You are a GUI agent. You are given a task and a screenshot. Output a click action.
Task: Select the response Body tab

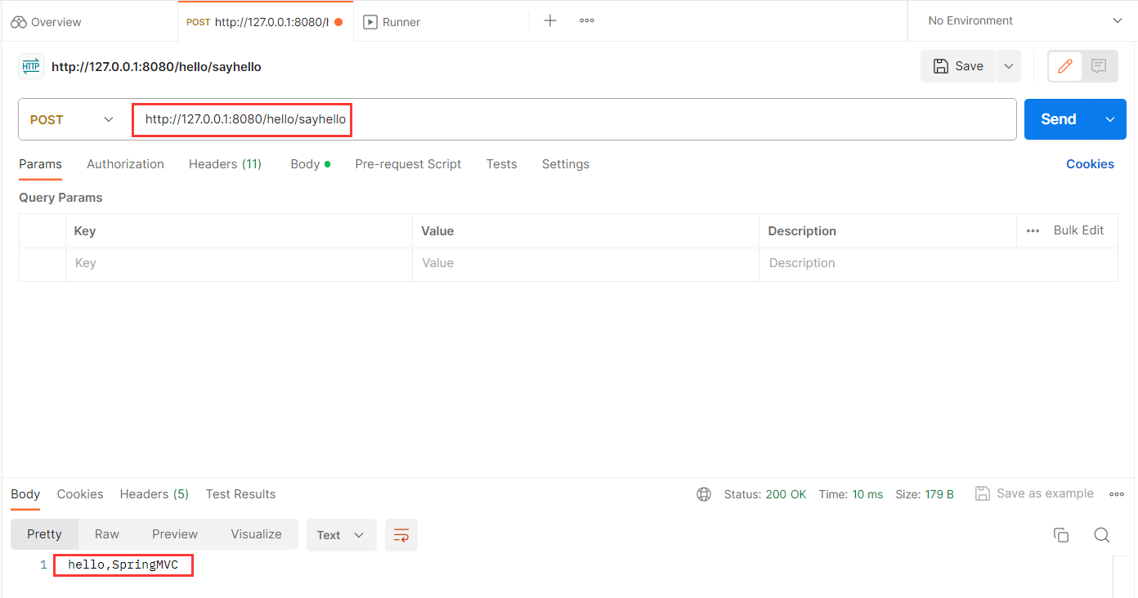25,494
